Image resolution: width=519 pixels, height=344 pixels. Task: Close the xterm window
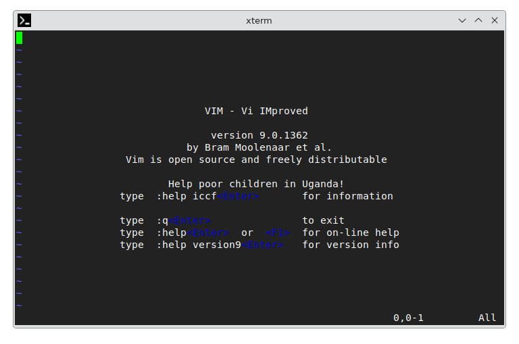(495, 20)
